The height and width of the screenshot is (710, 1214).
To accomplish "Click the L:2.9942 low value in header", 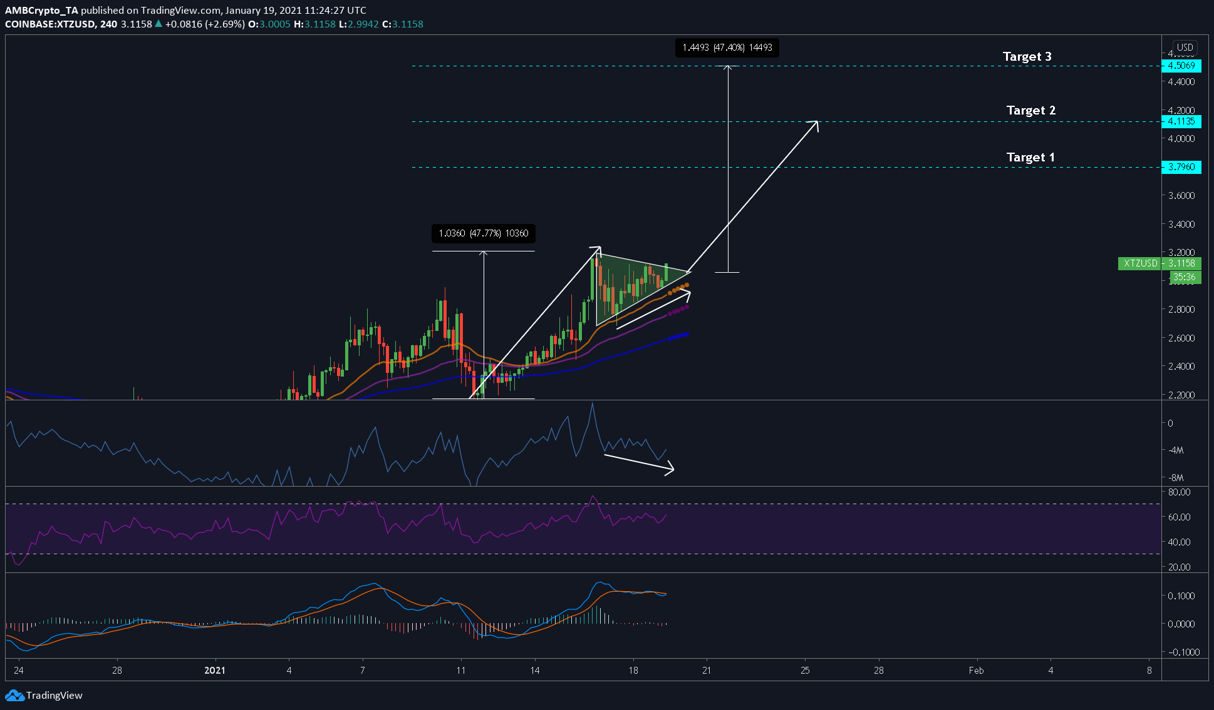I will (x=359, y=24).
